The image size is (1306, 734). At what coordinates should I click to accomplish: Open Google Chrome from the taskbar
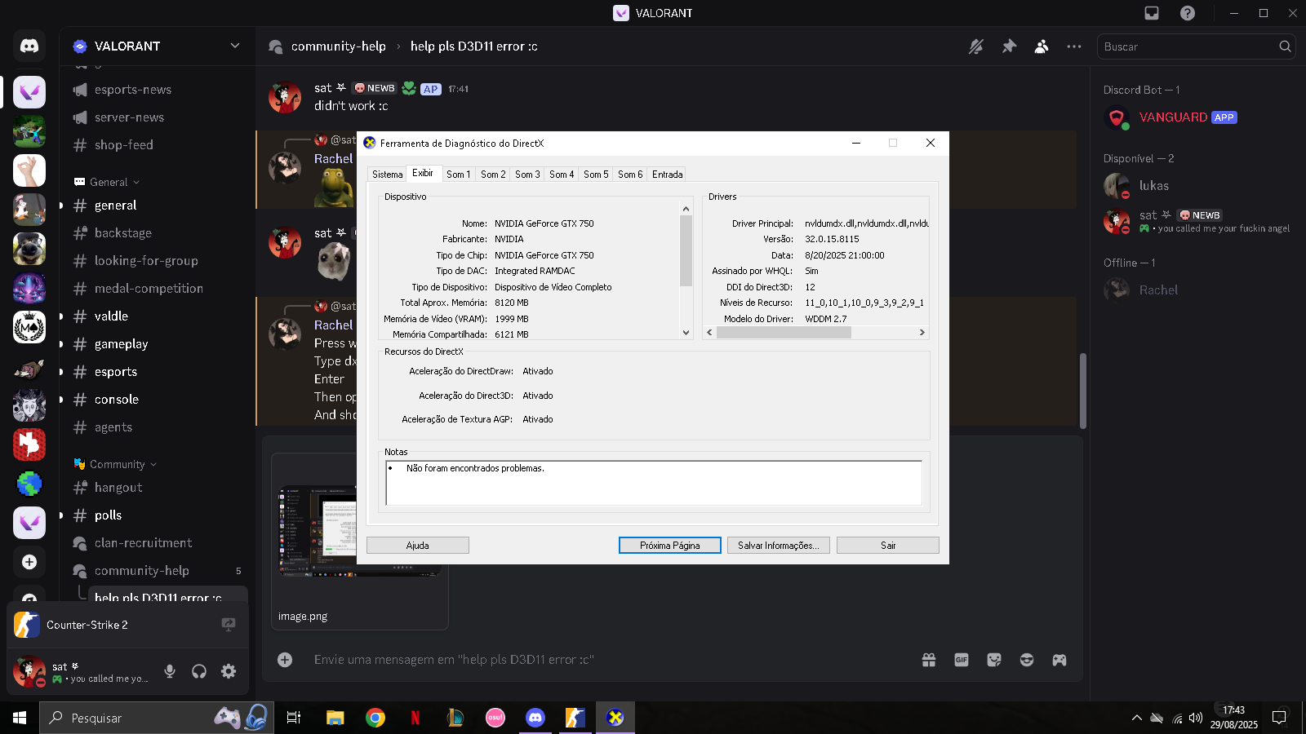[x=375, y=718]
